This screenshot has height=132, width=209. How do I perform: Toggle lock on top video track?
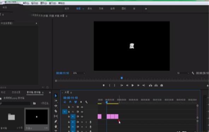tap(69, 107)
